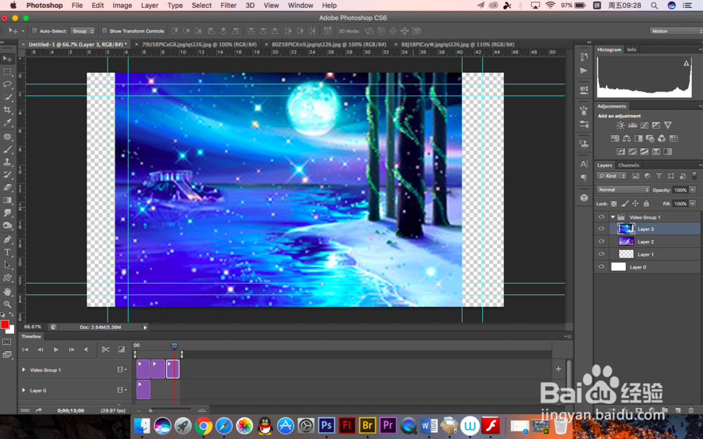Select the Quick Selection tool
Viewport: 703px width, 439px height.
point(7,97)
